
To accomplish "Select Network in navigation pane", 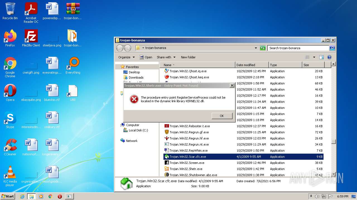I will pos(129,141).
